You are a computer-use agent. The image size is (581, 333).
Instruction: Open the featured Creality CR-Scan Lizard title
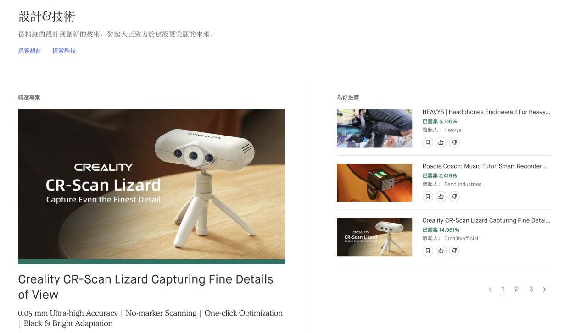[145, 287]
